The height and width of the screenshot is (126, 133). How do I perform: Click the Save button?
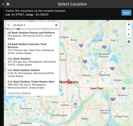tap(126, 13)
